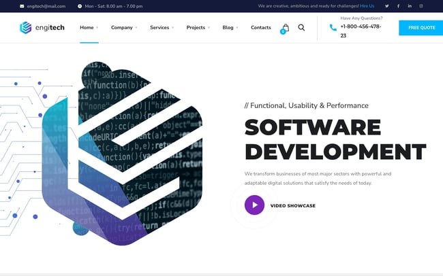Screen dimensions: 443x276
Task: Open the Projects menu
Action: click(x=198, y=28)
